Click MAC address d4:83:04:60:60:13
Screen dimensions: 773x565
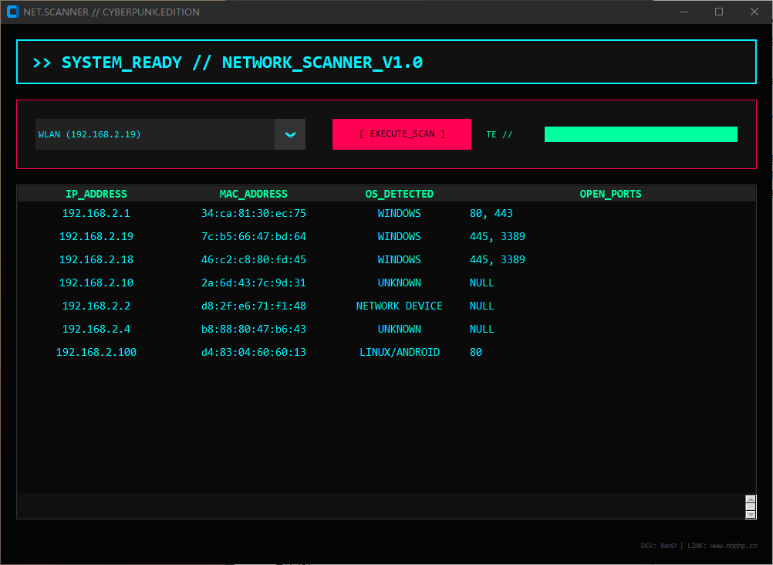tap(253, 352)
